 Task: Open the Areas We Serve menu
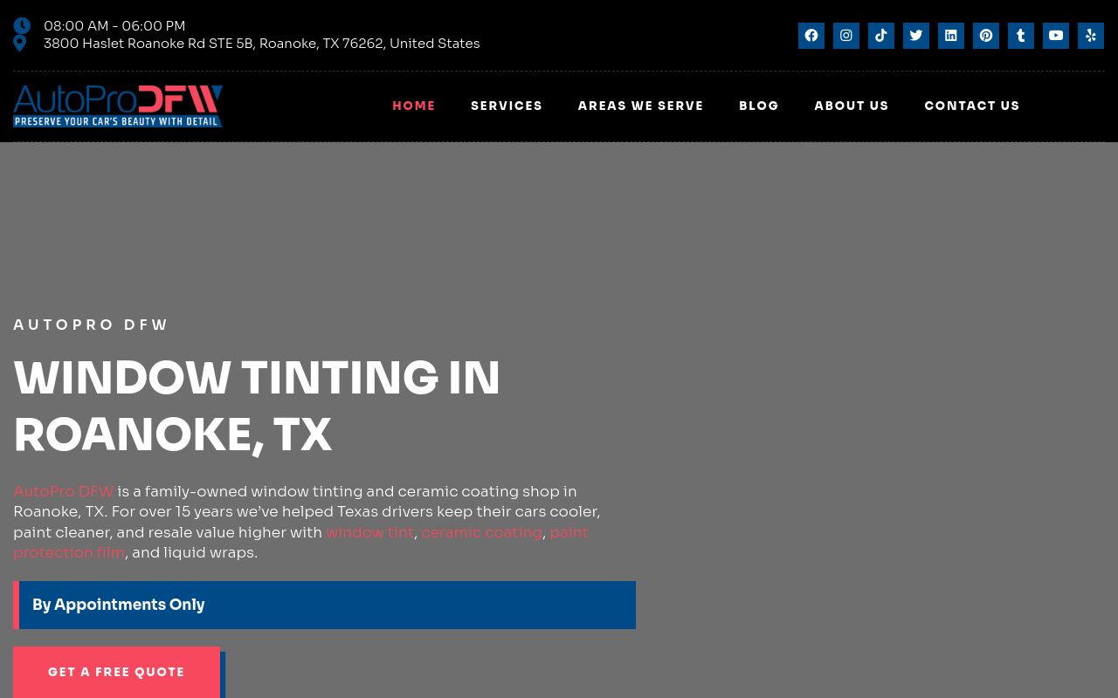point(641,106)
